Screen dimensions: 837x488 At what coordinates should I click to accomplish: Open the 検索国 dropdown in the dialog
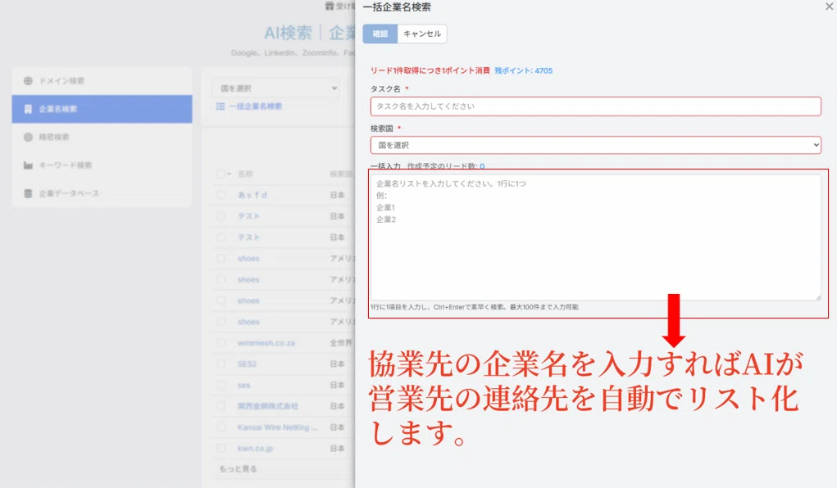click(595, 145)
